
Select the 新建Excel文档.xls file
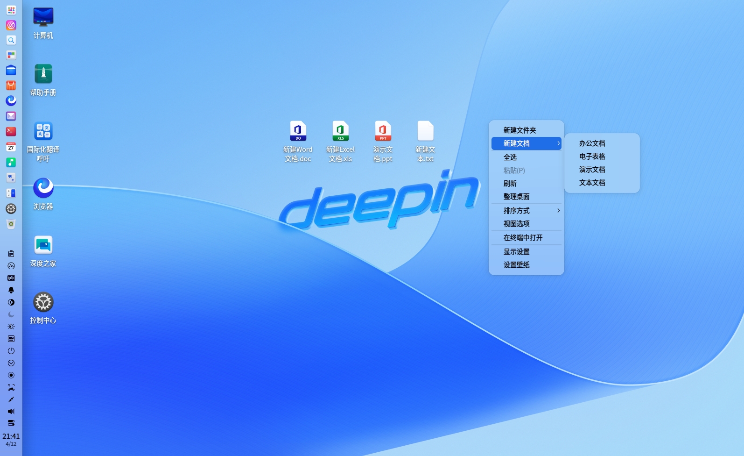click(x=341, y=142)
